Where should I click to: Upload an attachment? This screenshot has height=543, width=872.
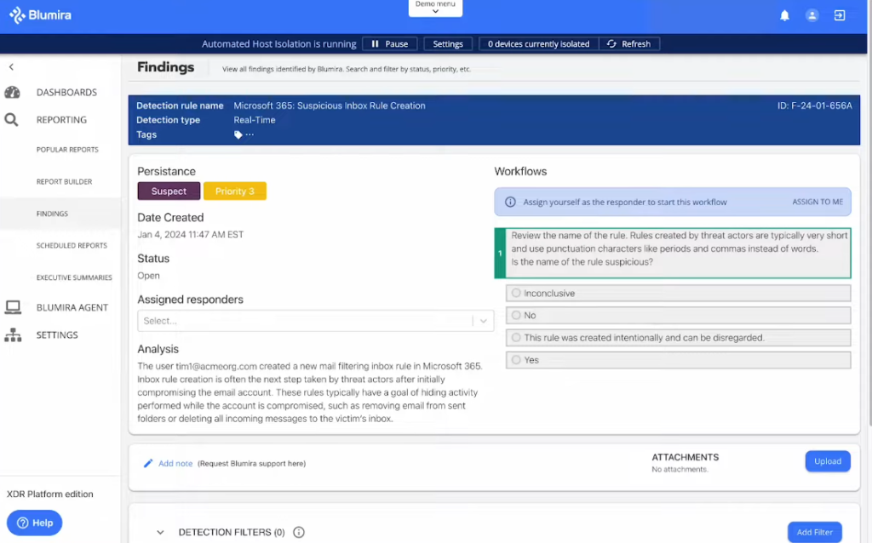point(828,461)
